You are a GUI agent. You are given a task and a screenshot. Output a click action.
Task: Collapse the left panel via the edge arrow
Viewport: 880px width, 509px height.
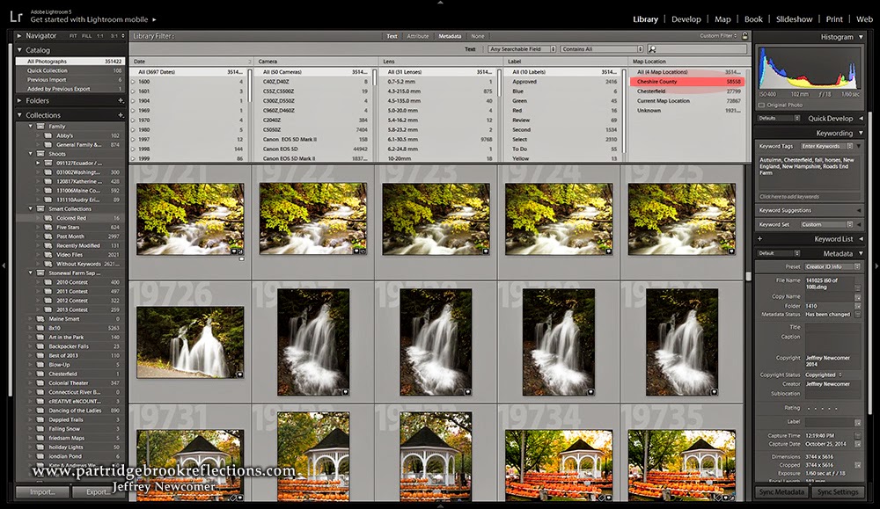pyautogui.click(x=4, y=264)
